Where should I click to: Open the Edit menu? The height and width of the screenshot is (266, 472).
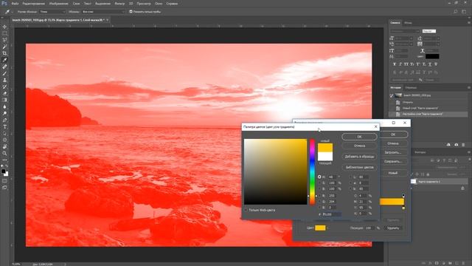33,4
